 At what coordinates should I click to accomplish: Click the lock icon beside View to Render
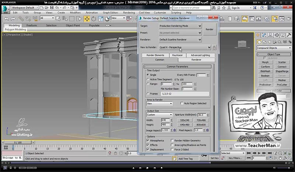pyautogui.click(x=214, y=48)
